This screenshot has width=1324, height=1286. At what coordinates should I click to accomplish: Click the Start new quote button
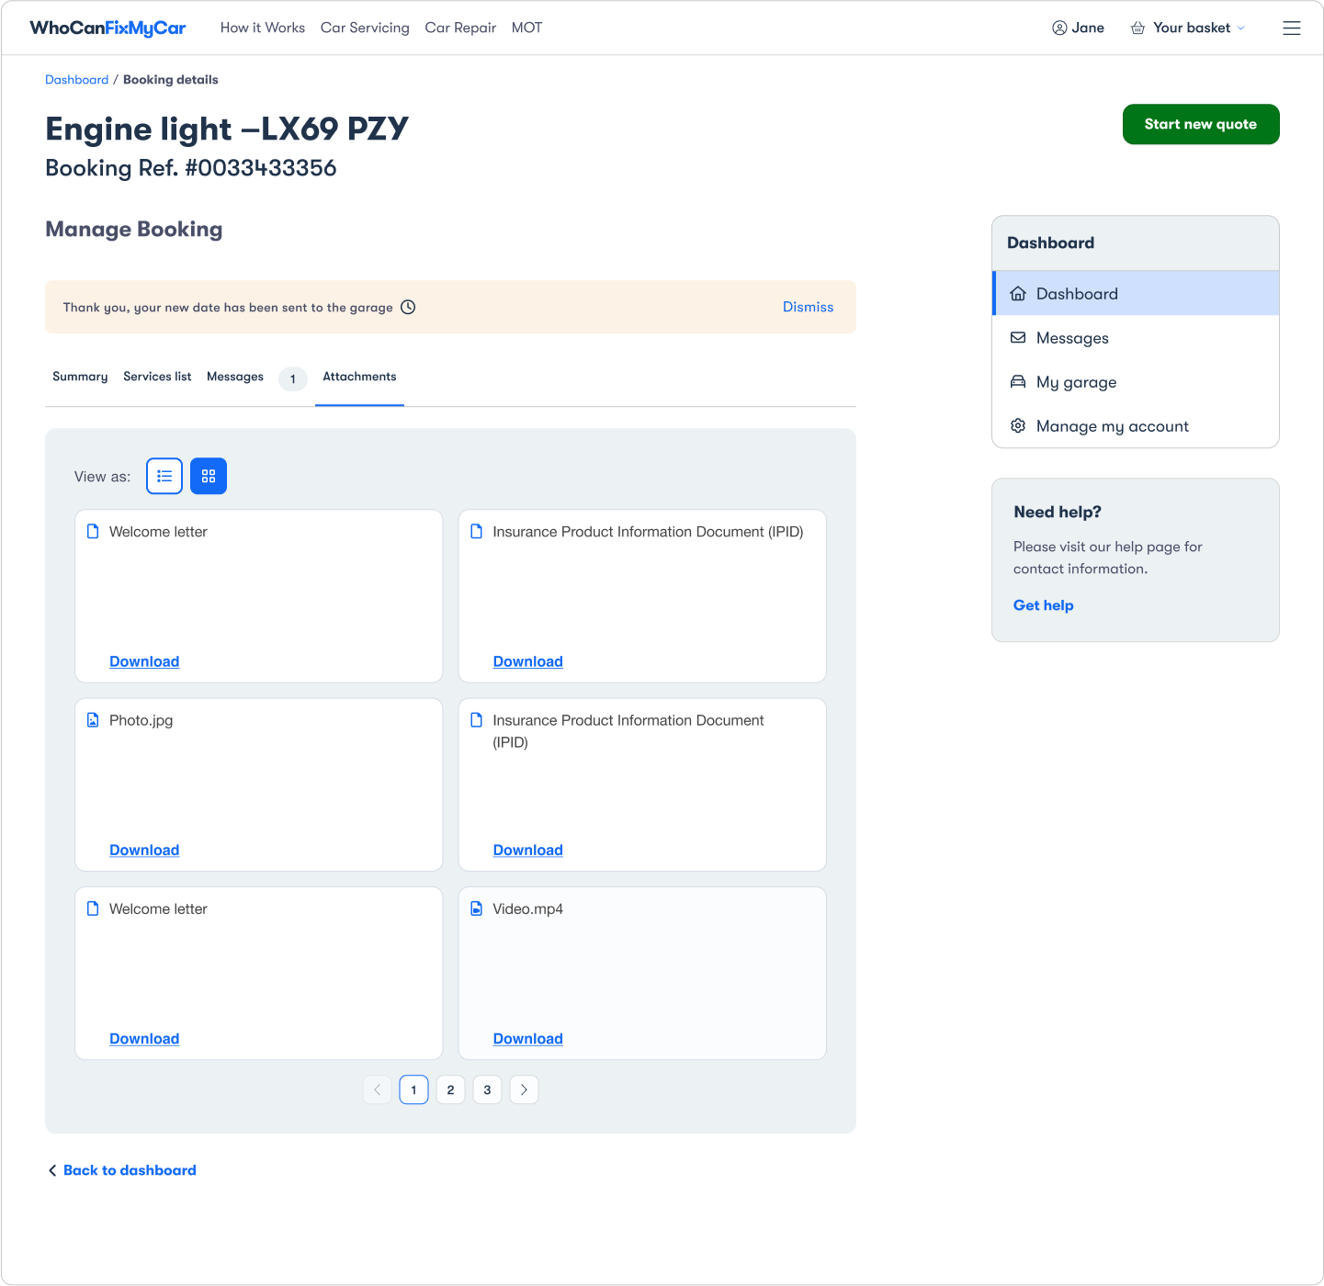pos(1200,124)
